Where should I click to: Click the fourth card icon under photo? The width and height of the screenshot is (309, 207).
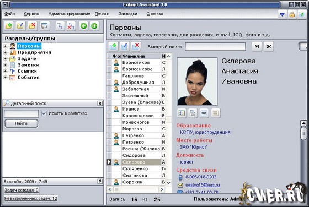[x=215, y=113]
